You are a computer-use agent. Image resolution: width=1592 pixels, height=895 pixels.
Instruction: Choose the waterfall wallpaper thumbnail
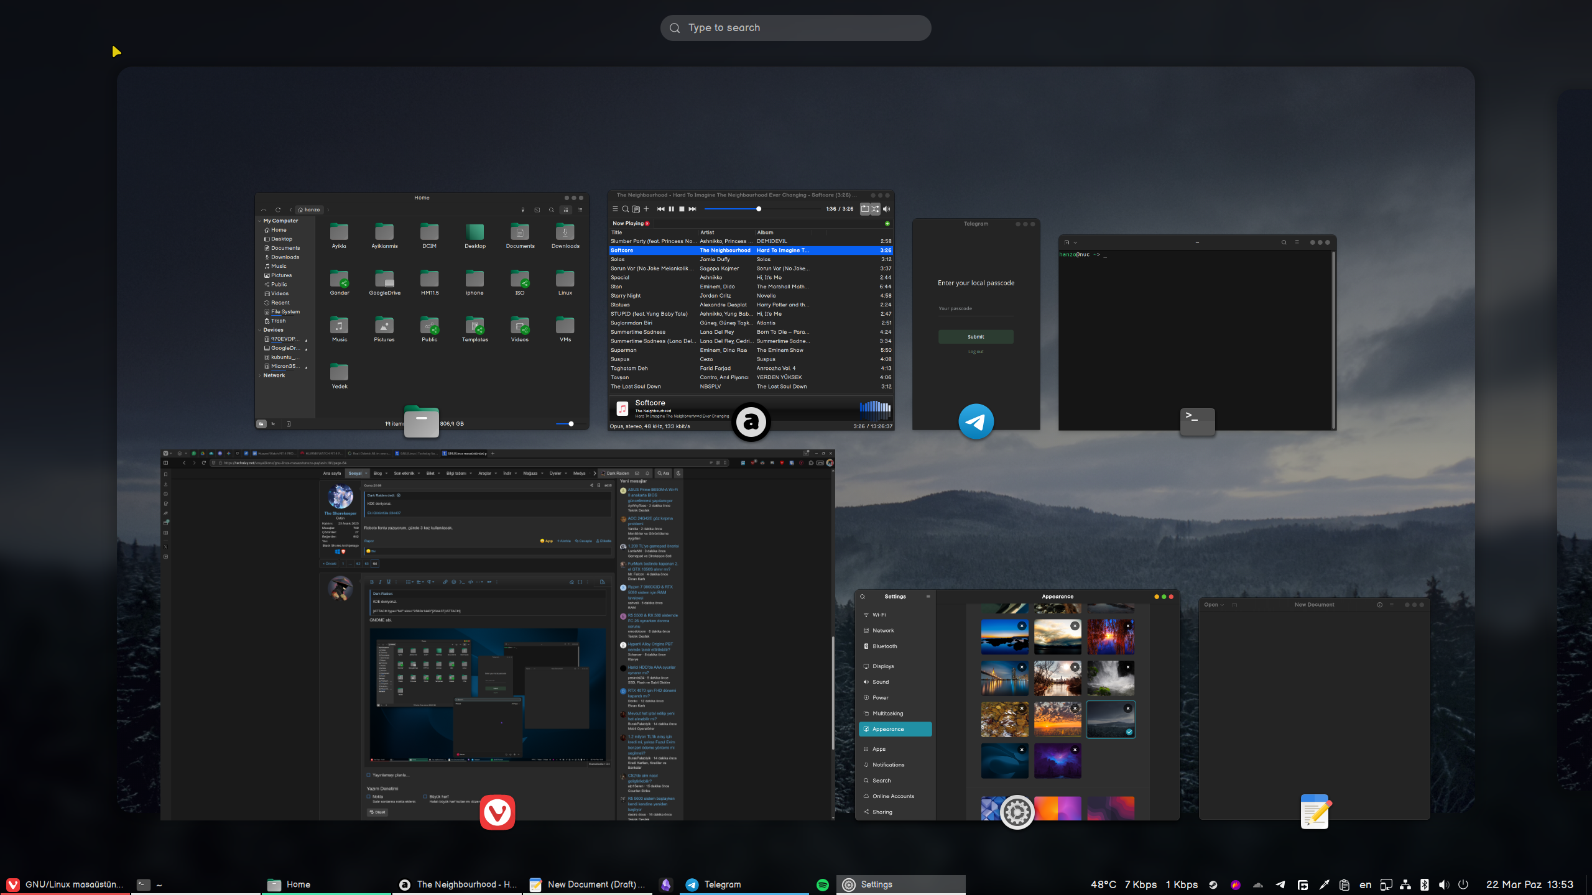(1110, 678)
